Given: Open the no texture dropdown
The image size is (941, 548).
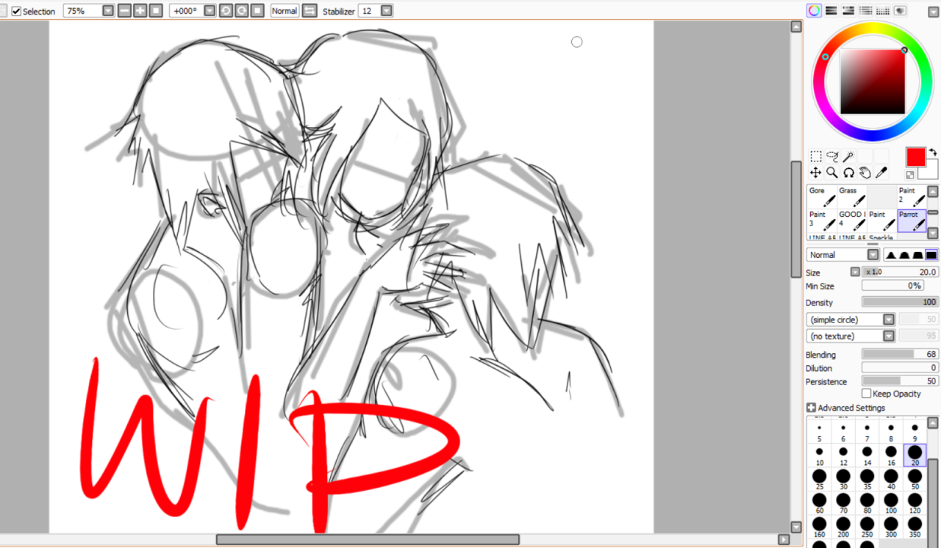Looking at the screenshot, I should tap(851, 336).
